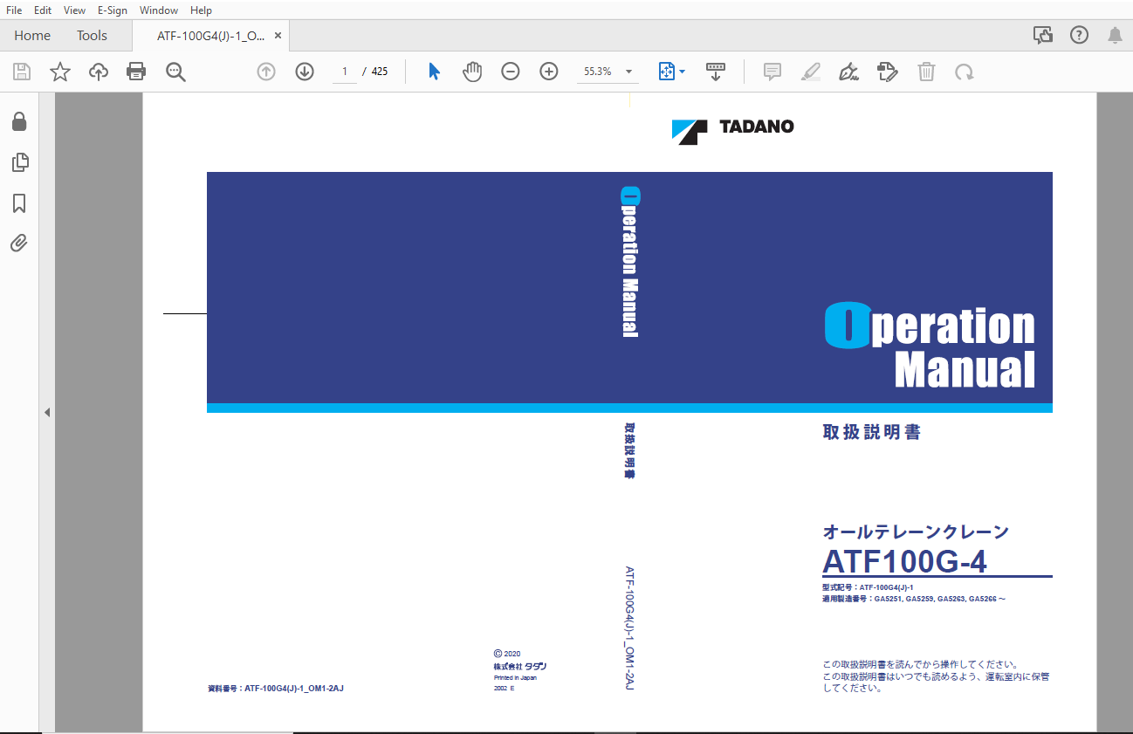1133x734 pixels.
Task: Open the Attachments paperclip panel
Action: pyautogui.click(x=19, y=243)
